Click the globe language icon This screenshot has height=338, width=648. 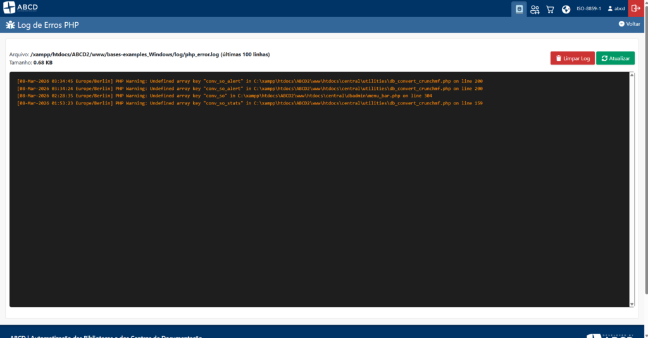point(566,9)
